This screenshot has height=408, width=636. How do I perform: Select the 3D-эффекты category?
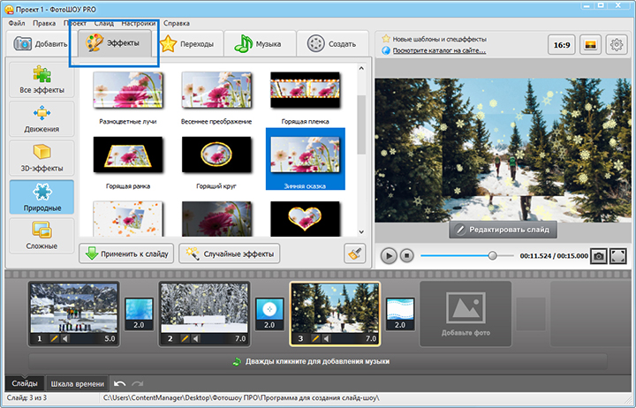click(x=42, y=158)
